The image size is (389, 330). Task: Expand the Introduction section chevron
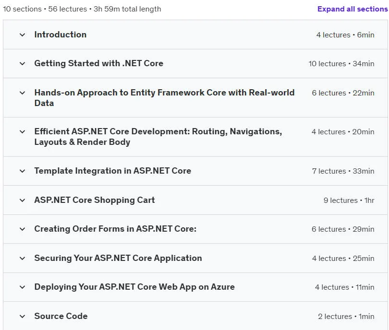[x=22, y=35]
